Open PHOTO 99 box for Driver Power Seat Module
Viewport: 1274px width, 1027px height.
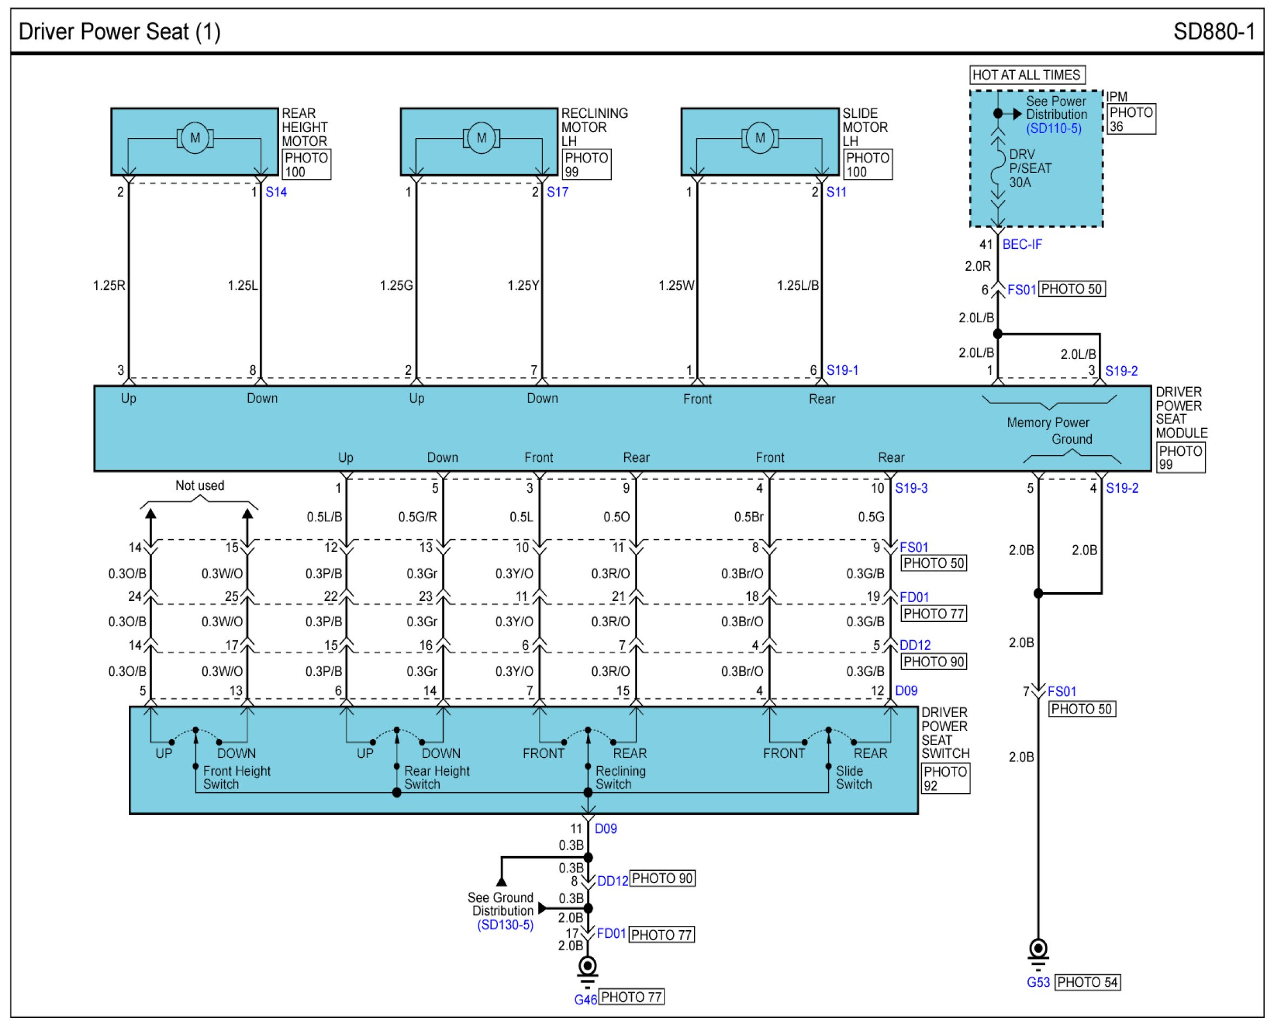[1180, 458]
